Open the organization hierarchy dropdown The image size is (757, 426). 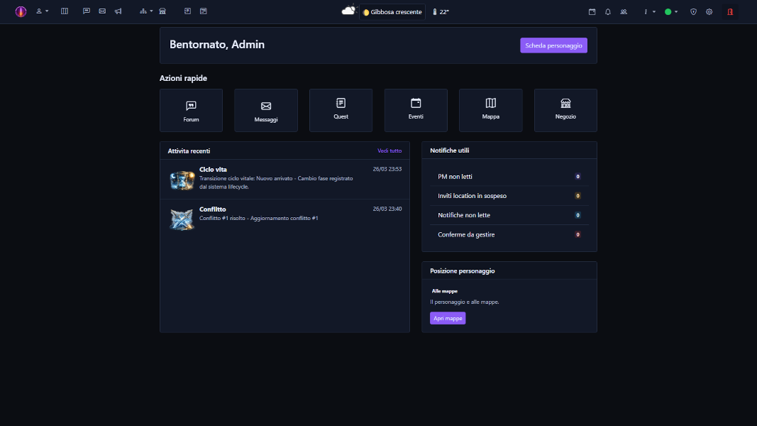(x=146, y=11)
